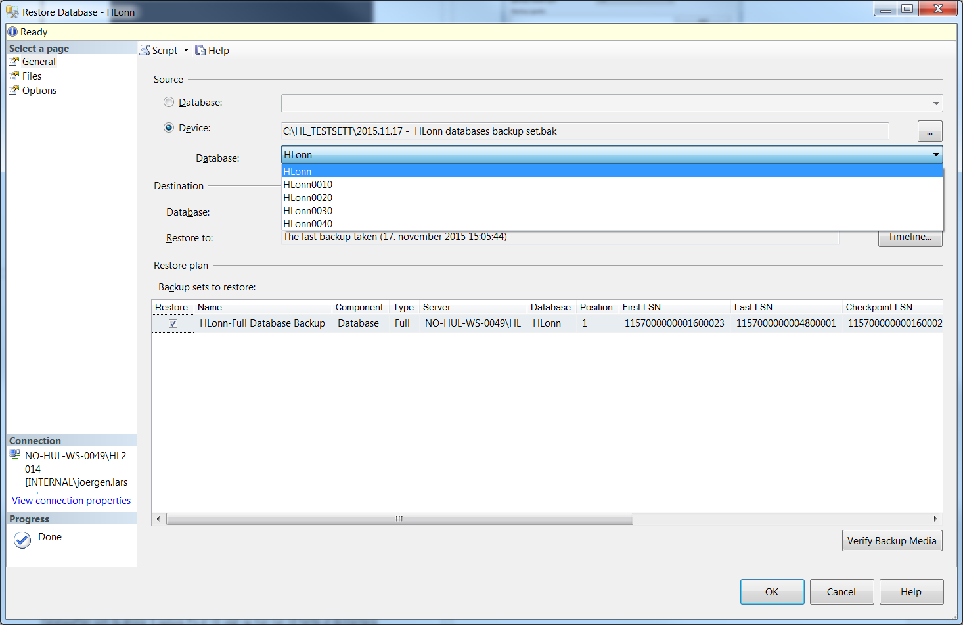Click the horizontal scrollbar left arrow
Screen dimensions: 963x625
[158, 519]
